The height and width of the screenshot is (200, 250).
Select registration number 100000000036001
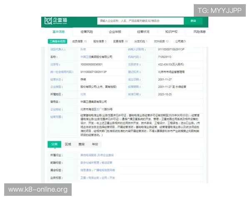tap(91, 65)
